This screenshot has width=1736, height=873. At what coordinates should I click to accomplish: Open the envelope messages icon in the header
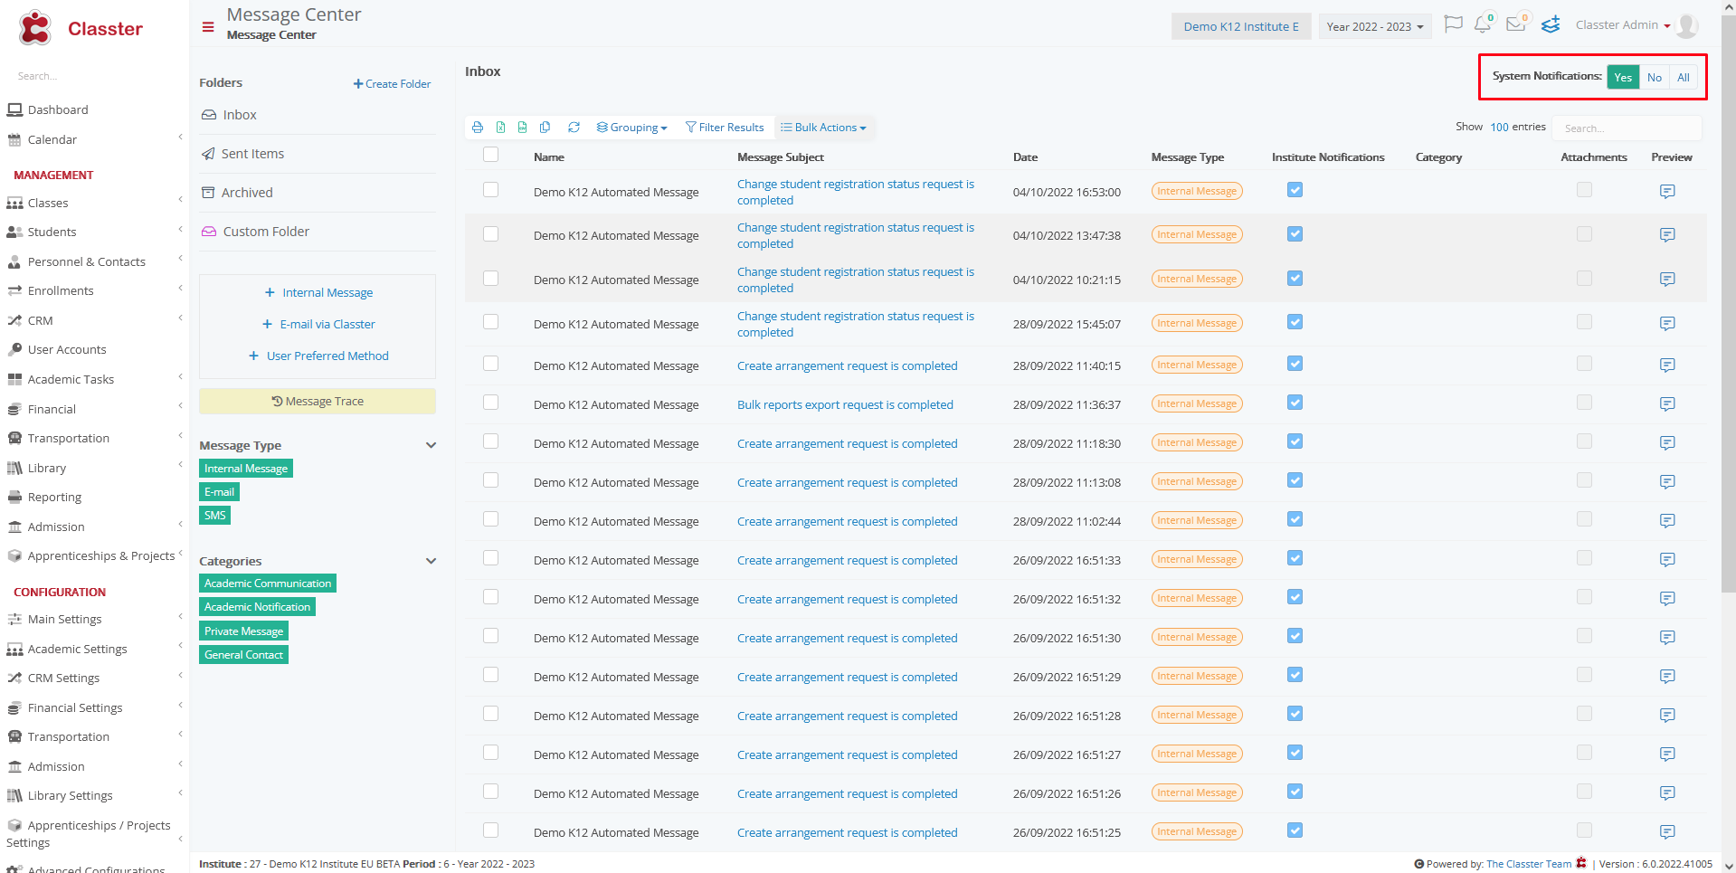(x=1516, y=24)
